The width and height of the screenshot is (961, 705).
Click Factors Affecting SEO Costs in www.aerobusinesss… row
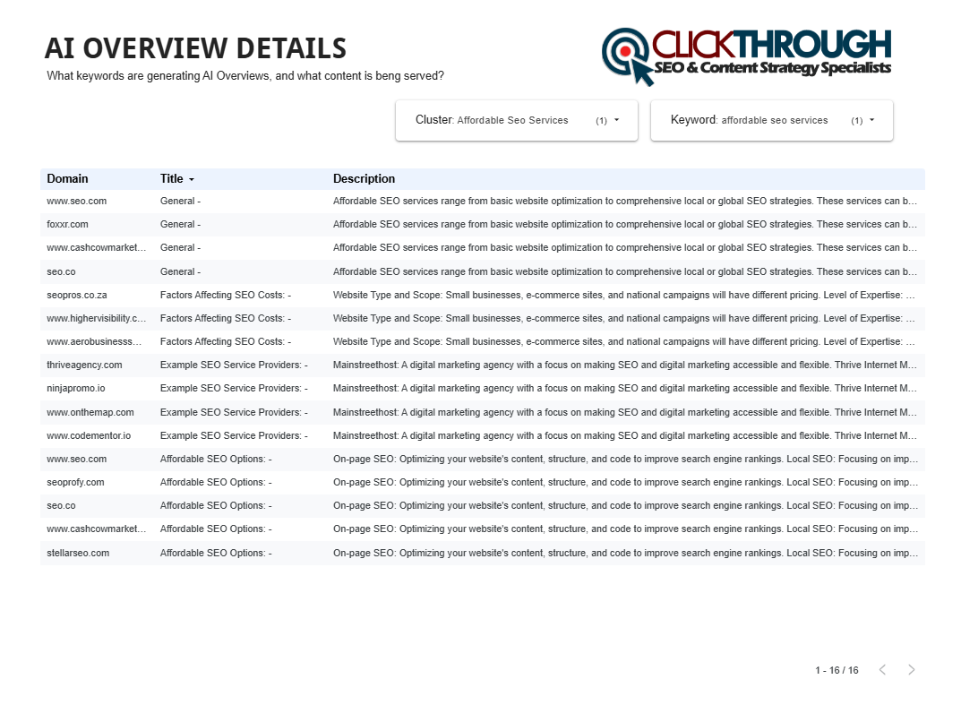[x=226, y=341]
